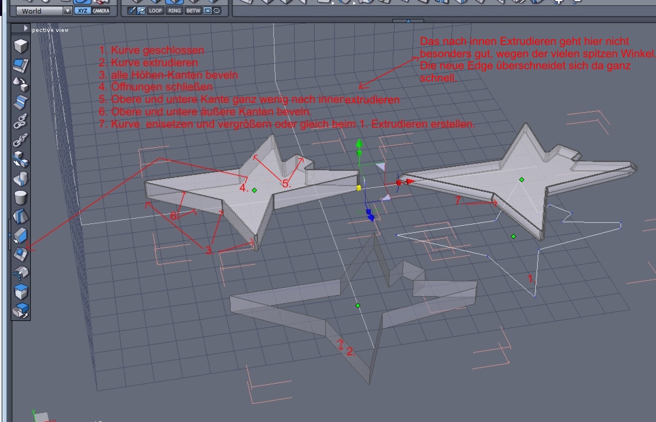Select the blue face extrude tool
The height and width of the screenshot is (422, 656).
21,65
